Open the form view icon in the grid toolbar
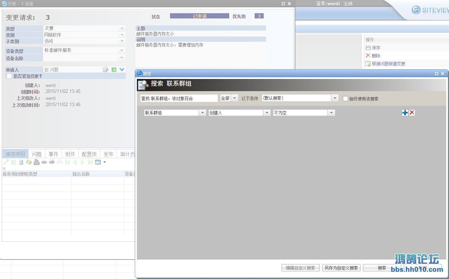Image resolution: width=449 pixels, height=279 pixels. (98, 162)
